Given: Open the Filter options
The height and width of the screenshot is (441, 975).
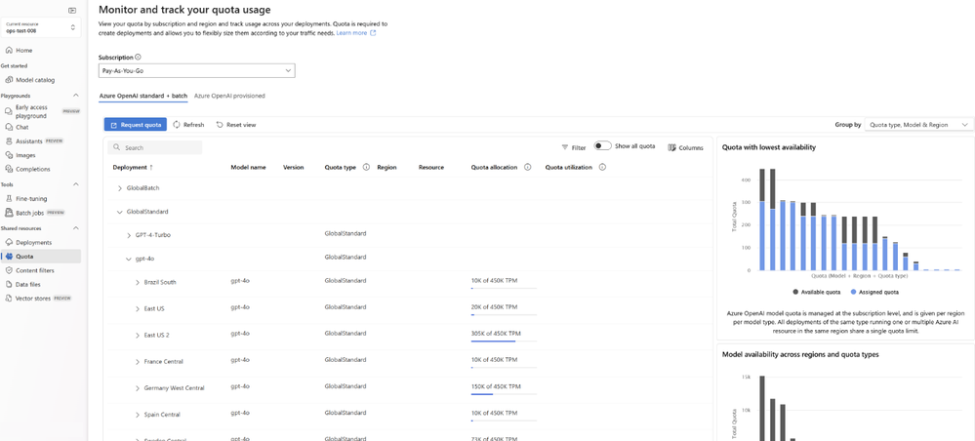Looking at the screenshot, I should (x=573, y=148).
